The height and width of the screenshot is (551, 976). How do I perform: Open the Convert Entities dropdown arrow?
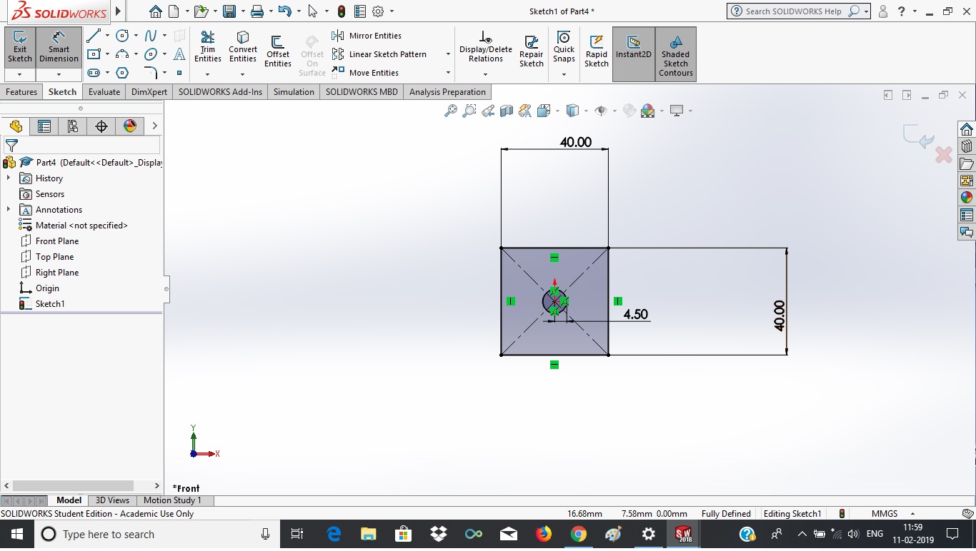243,74
